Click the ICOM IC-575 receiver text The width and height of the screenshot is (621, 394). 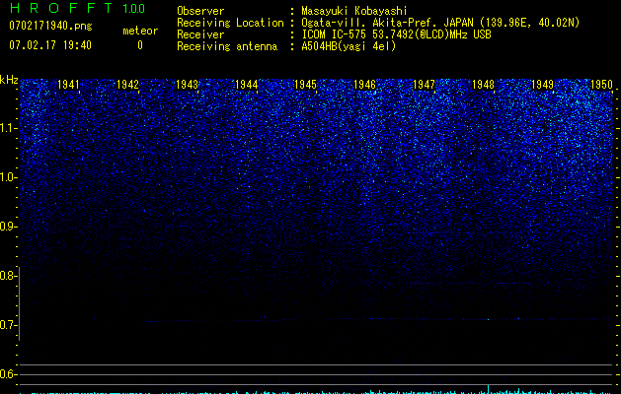(396, 34)
